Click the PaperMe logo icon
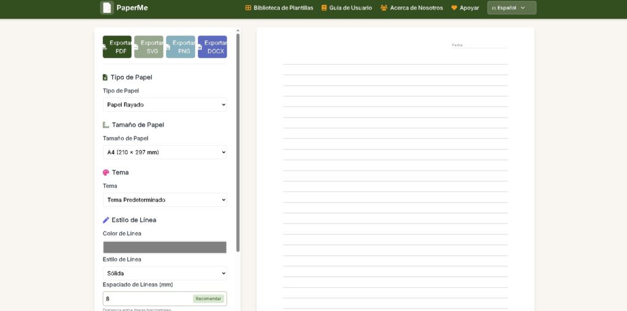 107,7
